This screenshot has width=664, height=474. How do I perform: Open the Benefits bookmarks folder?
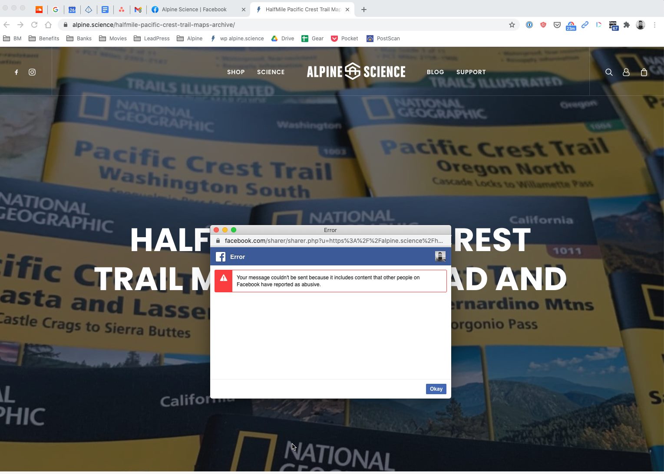44,39
